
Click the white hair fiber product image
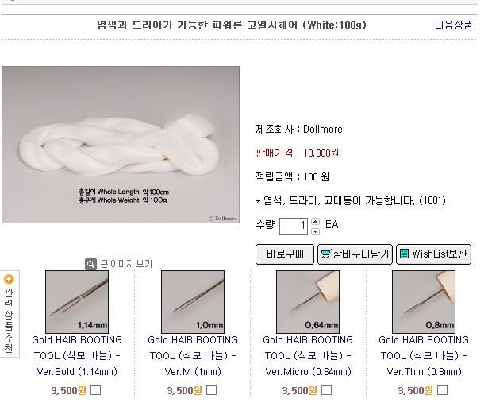pyautogui.click(x=121, y=145)
